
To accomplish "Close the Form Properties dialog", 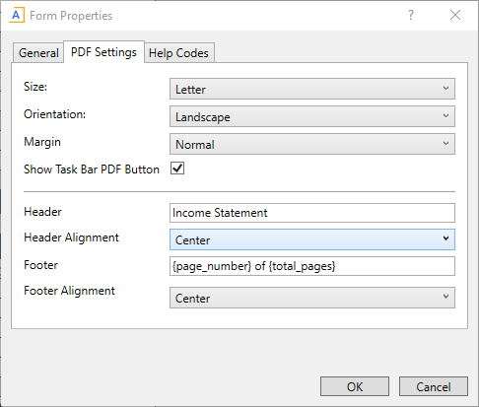I will pos(455,15).
